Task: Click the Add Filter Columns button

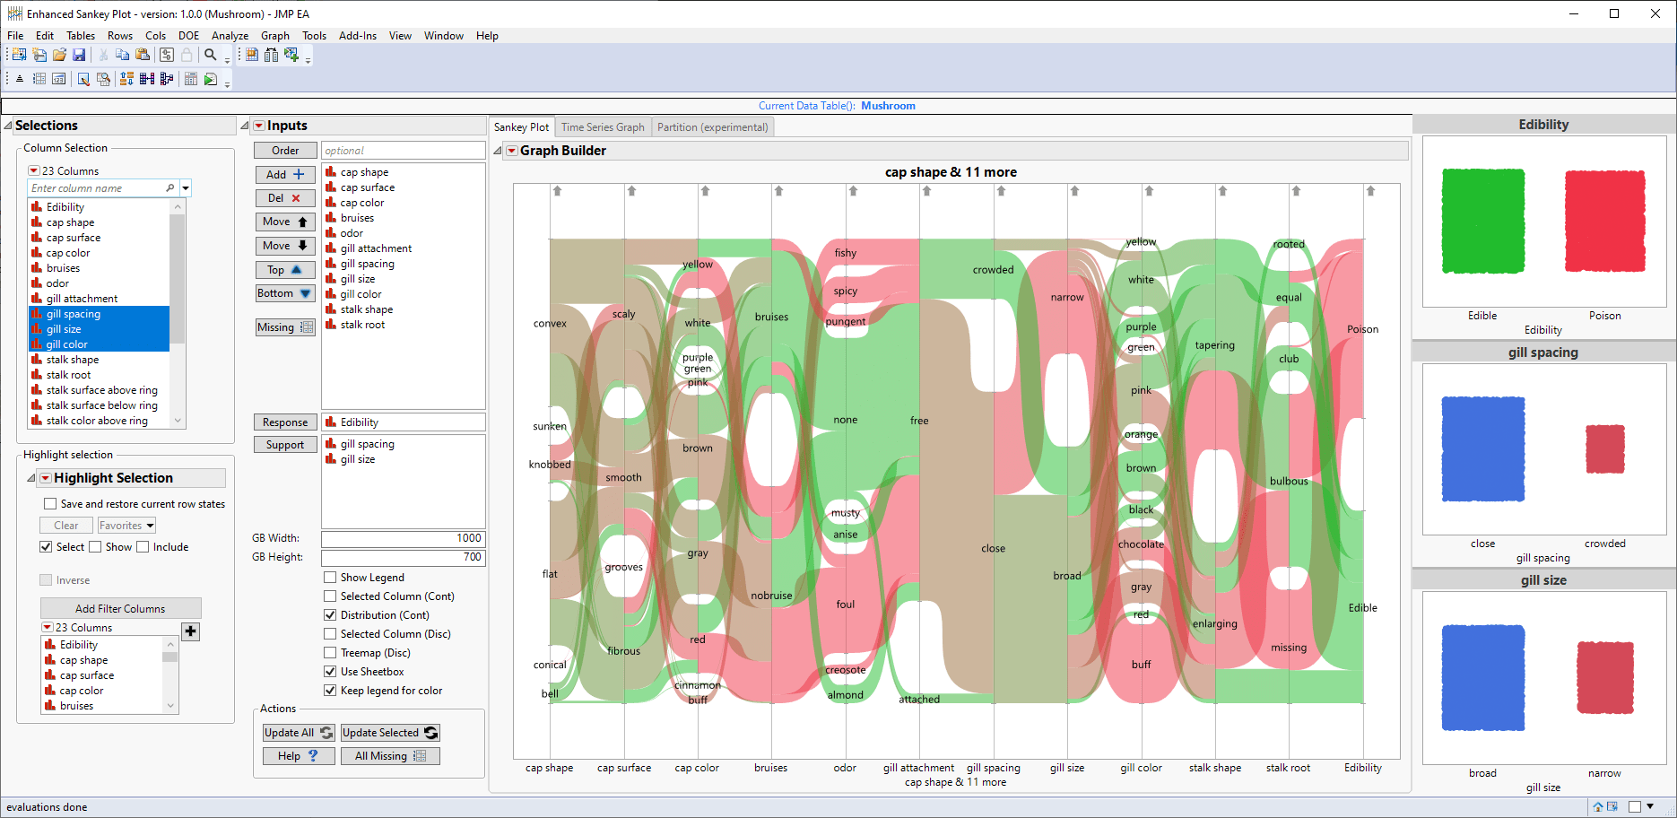Action: pos(120,608)
